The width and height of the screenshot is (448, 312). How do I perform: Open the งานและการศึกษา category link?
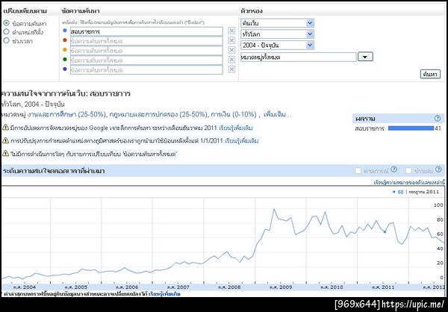[45, 115]
